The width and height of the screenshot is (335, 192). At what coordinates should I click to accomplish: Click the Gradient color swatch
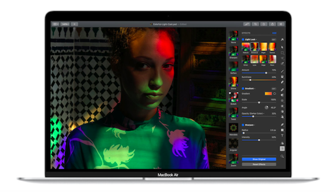(x=268, y=93)
